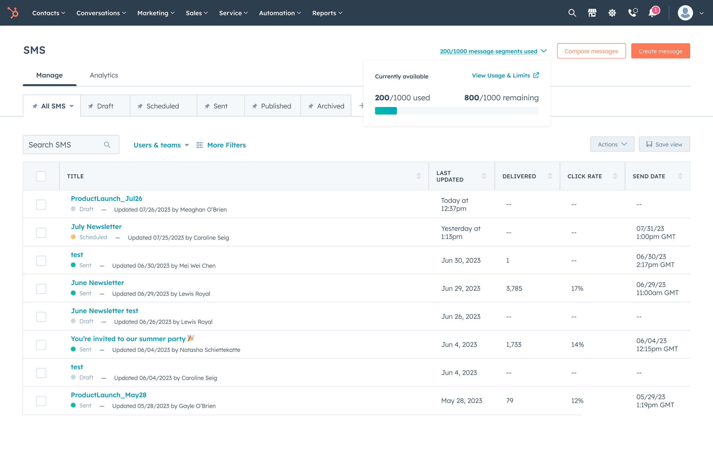Select the Scheduled view tab

[x=162, y=106]
